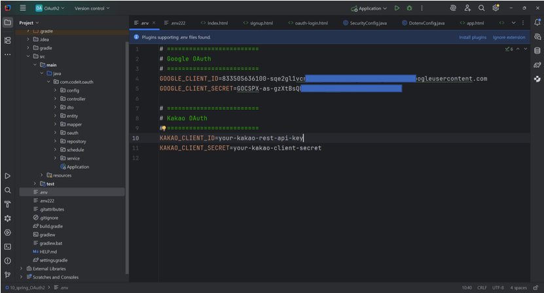544x293 pixels.
Task: Open build.gradle in project tree
Action: [x=48, y=226]
